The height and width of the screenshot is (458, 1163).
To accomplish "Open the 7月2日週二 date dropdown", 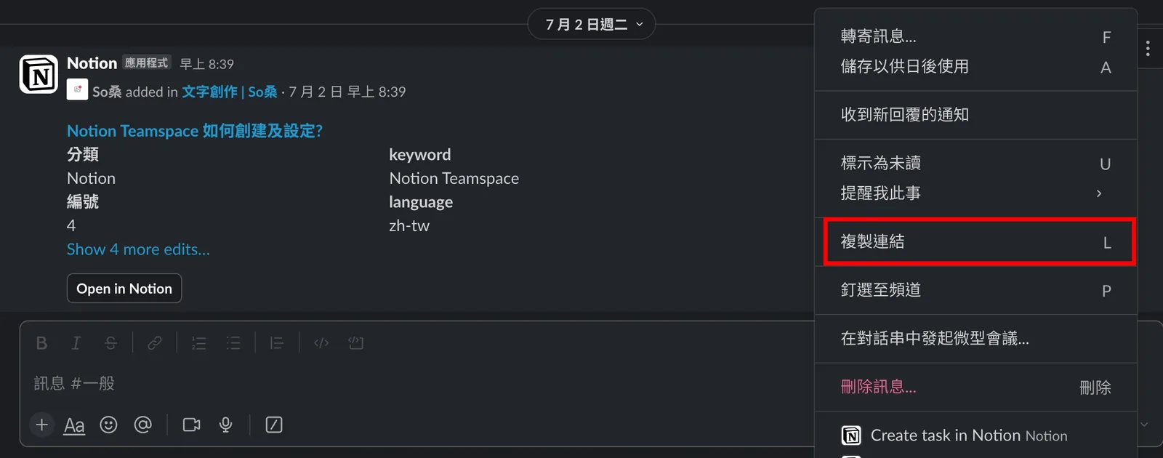I will [592, 24].
